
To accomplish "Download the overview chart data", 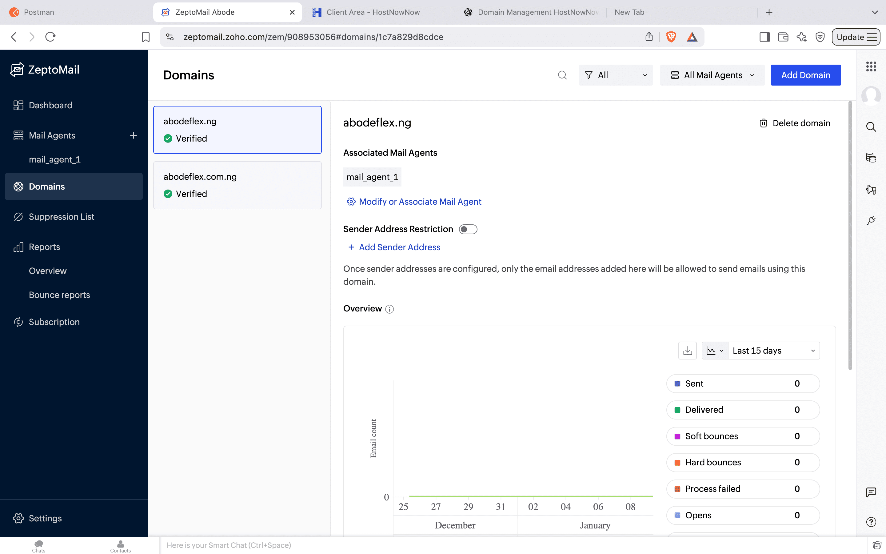I will 687,351.
